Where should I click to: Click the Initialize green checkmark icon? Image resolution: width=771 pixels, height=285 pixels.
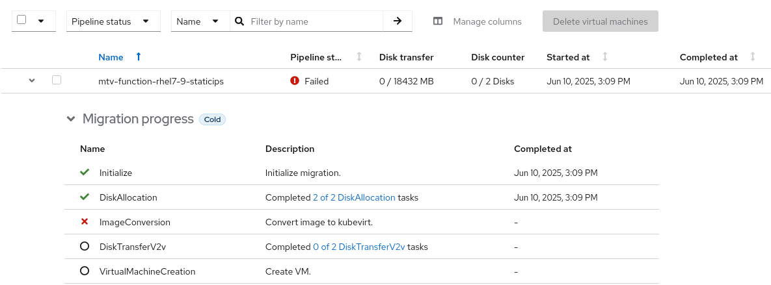pos(84,173)
